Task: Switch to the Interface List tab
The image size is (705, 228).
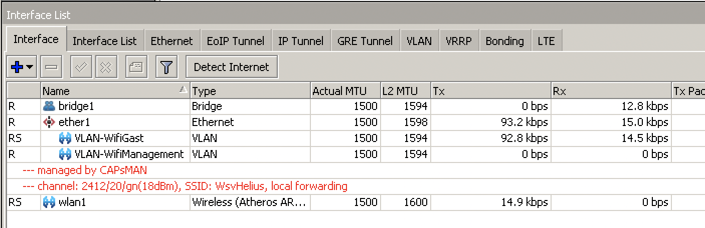Action: pos(104,41)
